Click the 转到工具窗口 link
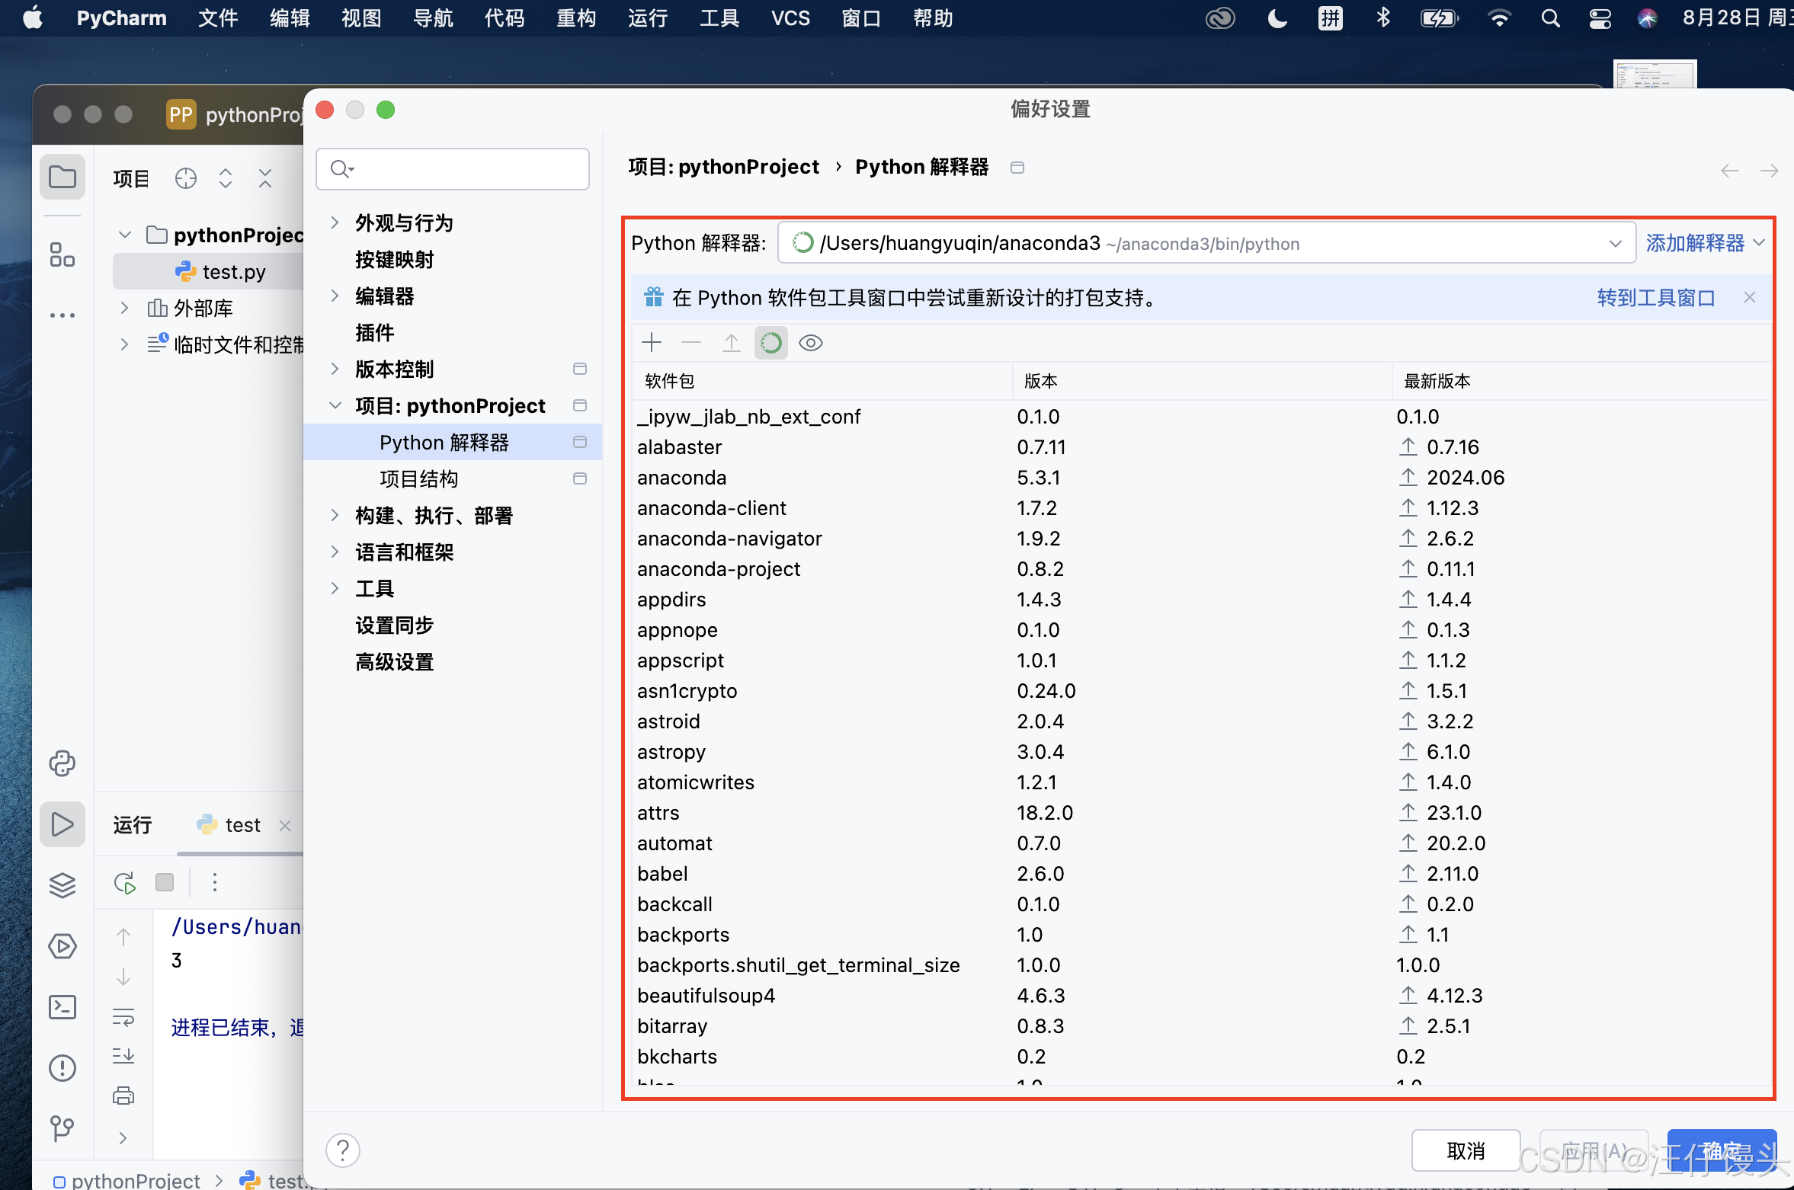 click(1655, 298)
